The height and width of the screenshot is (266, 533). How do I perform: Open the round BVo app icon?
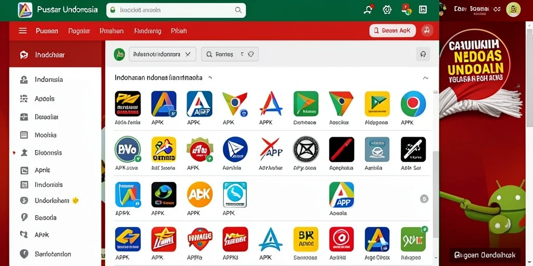tap(128, 149)
